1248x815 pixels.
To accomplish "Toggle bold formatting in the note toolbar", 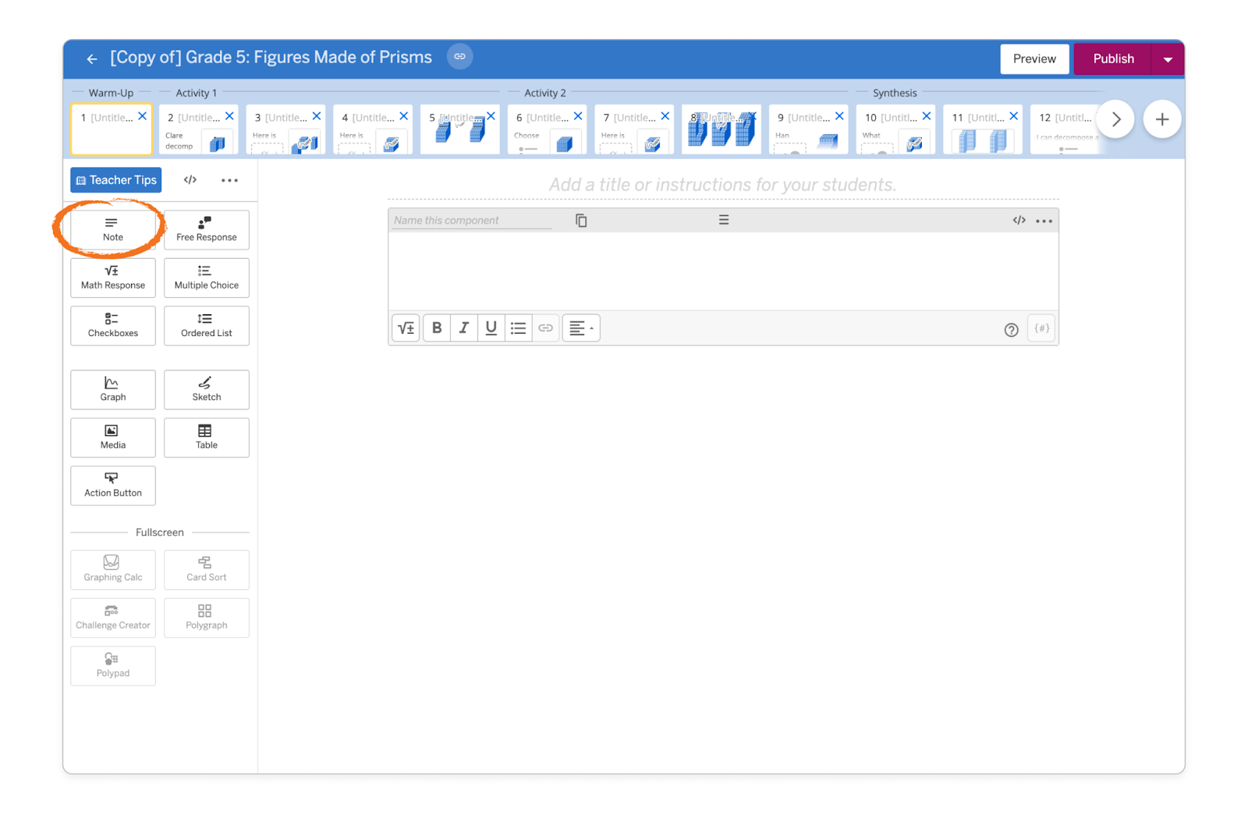I will [437, 328].
